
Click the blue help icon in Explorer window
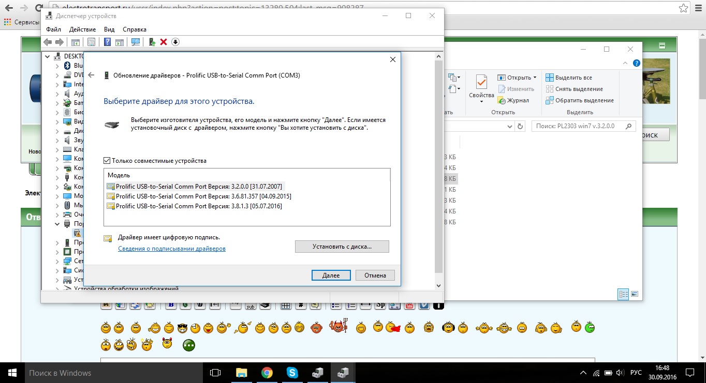637,63
